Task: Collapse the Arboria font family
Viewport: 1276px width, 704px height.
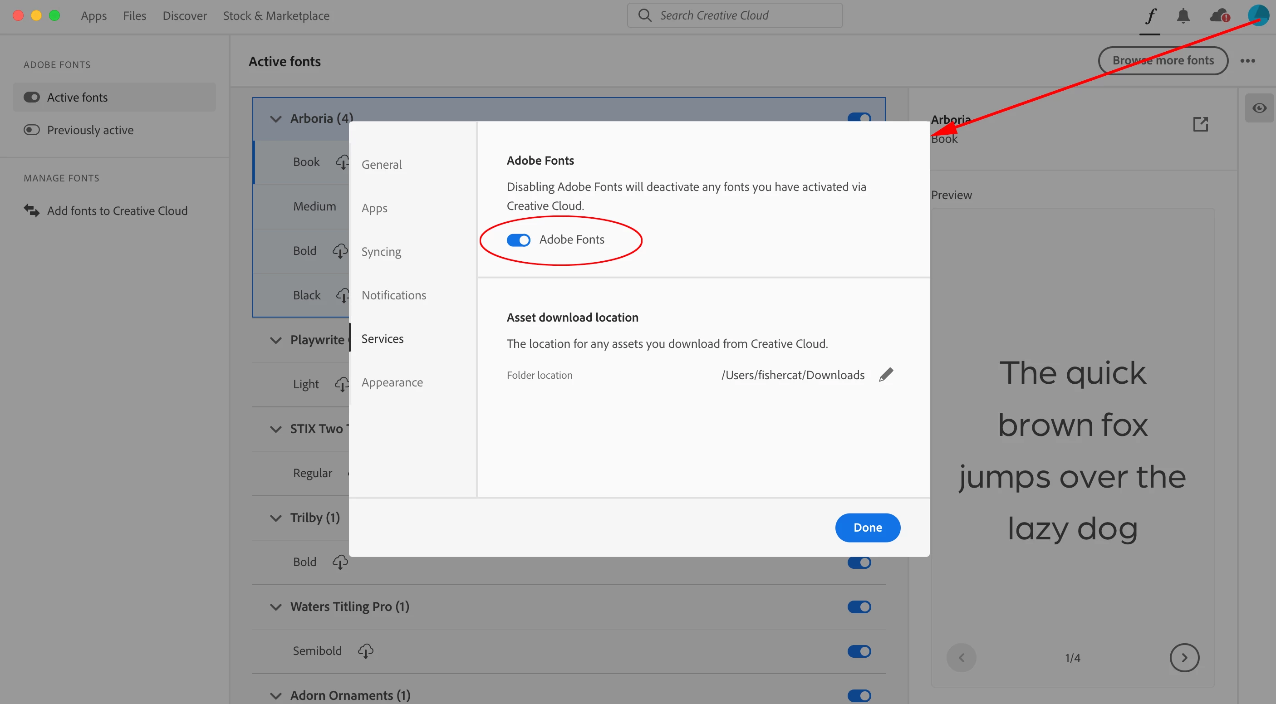Action: tap(275, 119)
